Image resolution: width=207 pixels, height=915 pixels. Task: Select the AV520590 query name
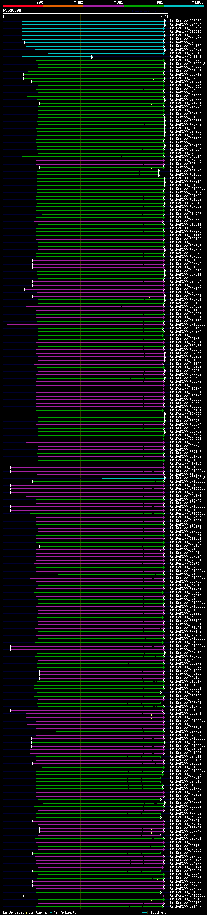pyautogui.click(x=12, y=11)
